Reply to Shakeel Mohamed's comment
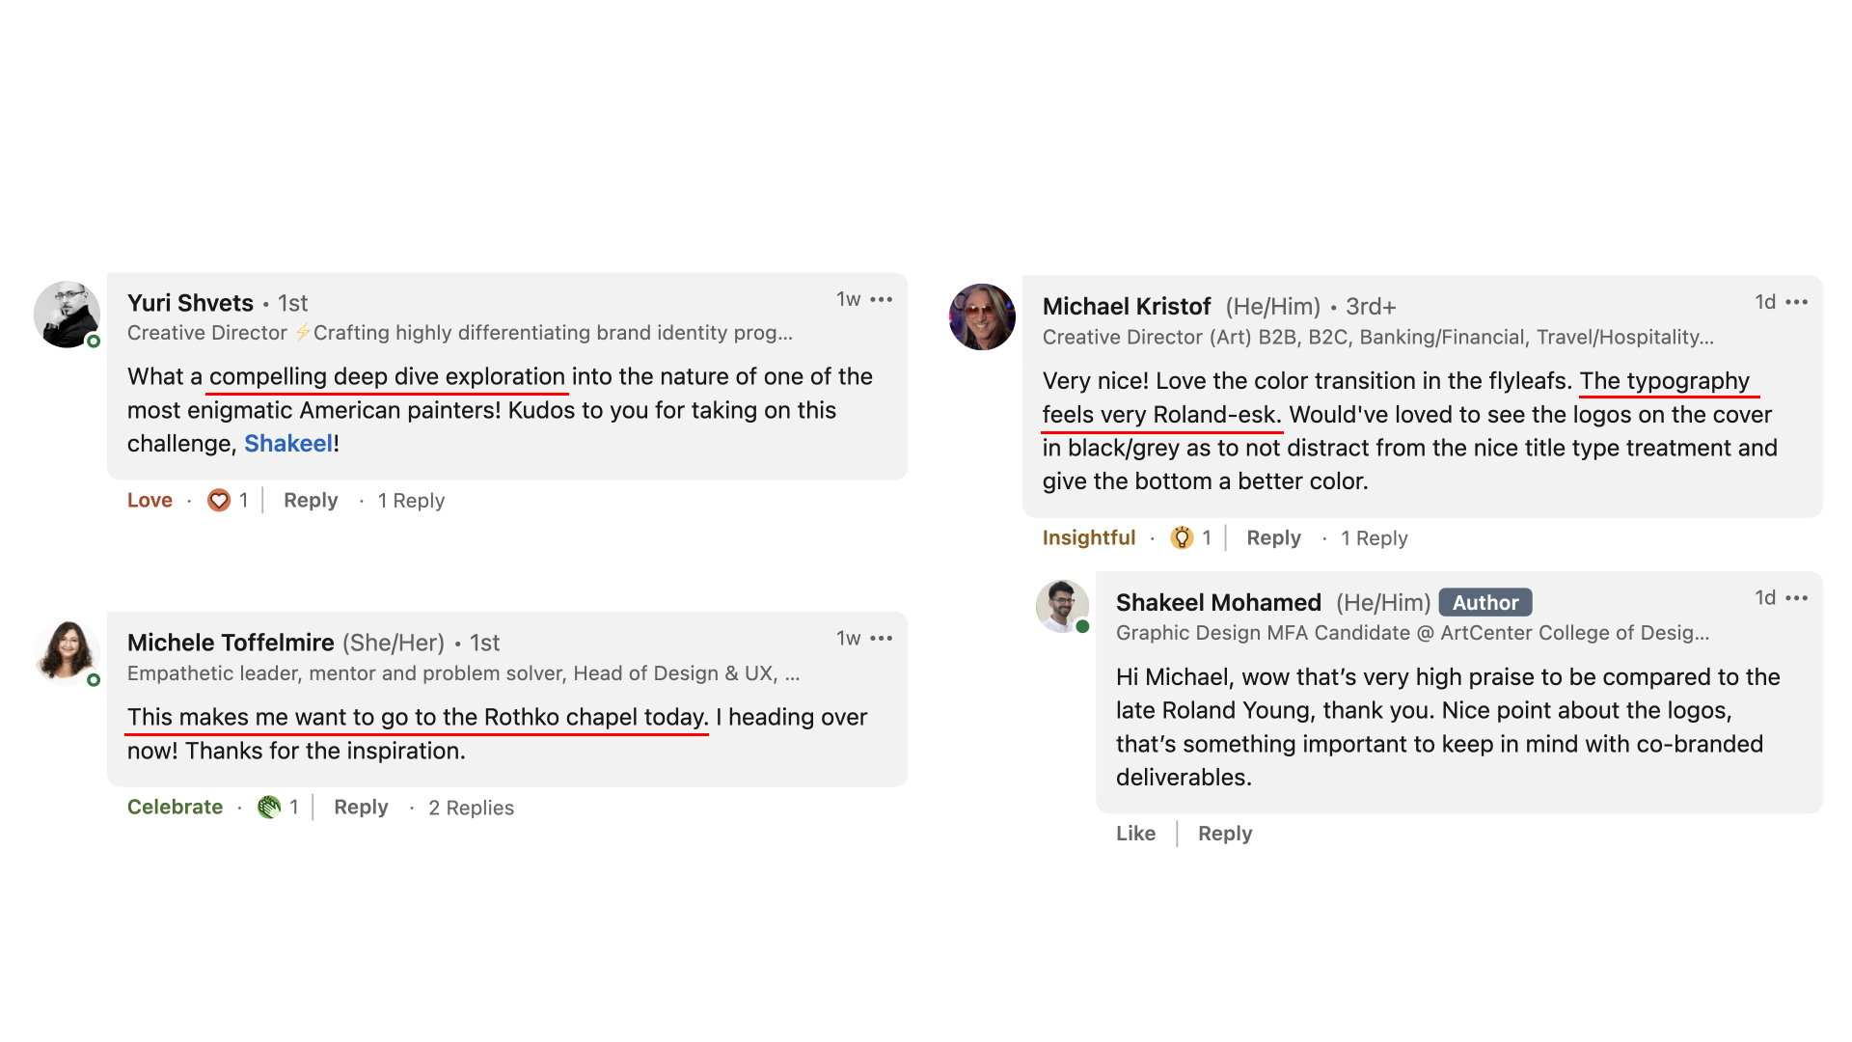 pyautogui.click(x=1225, y=834)
